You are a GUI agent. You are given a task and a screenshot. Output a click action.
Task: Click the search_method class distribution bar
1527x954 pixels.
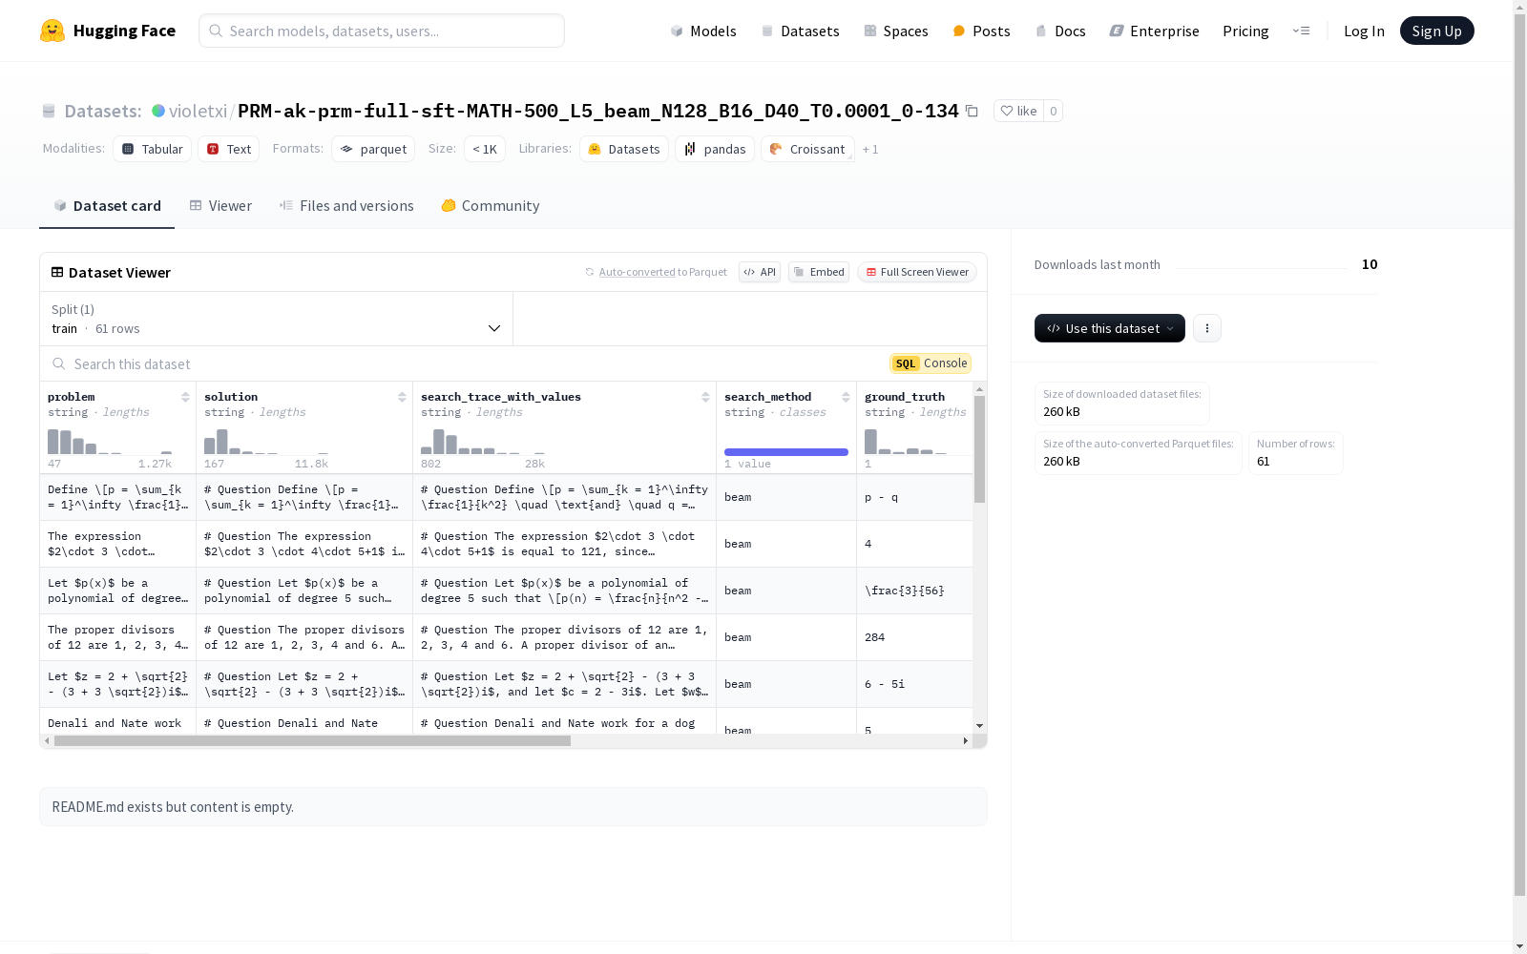(786, 452)
